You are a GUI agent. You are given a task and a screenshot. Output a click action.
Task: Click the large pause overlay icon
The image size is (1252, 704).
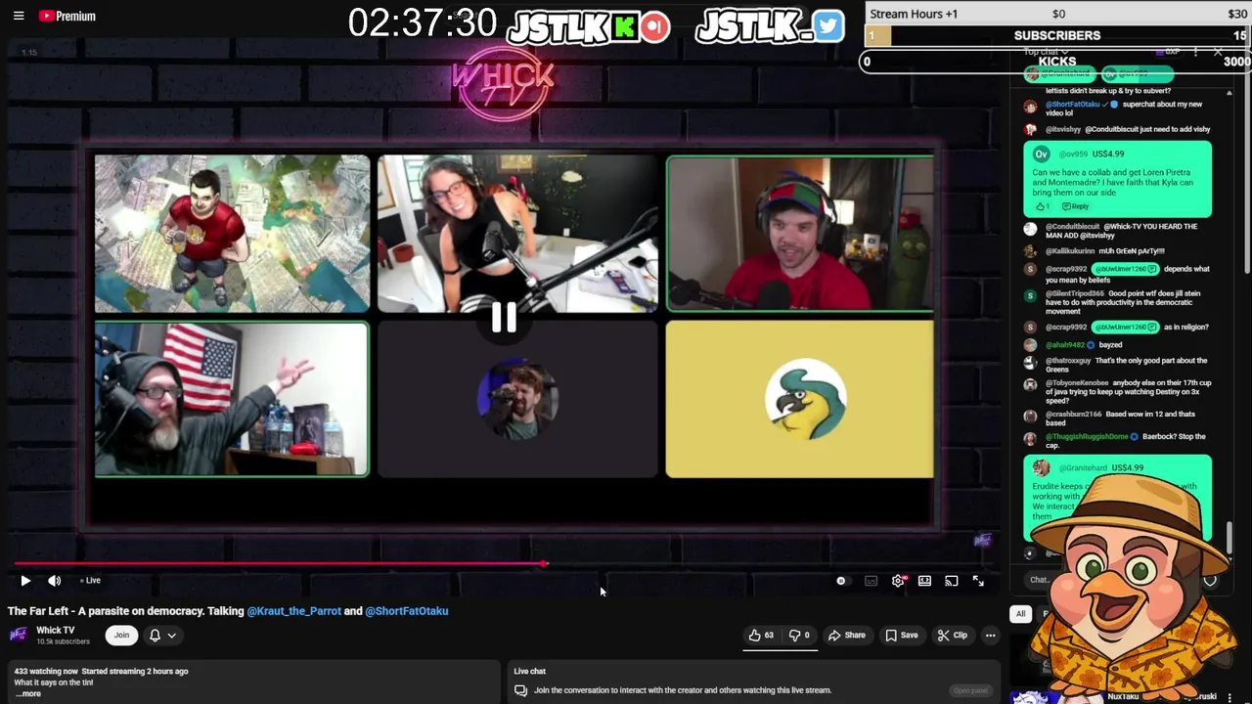point(504,317)
